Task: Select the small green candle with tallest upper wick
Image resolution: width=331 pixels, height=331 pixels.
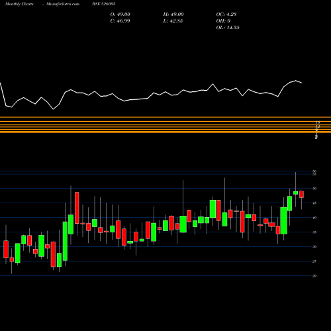Action: click(x=295, y=193)
